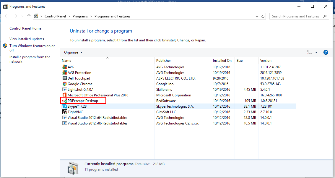Open View installed updates link
The width and height of the screenshot is (335, 178).
tap(27, 39)
